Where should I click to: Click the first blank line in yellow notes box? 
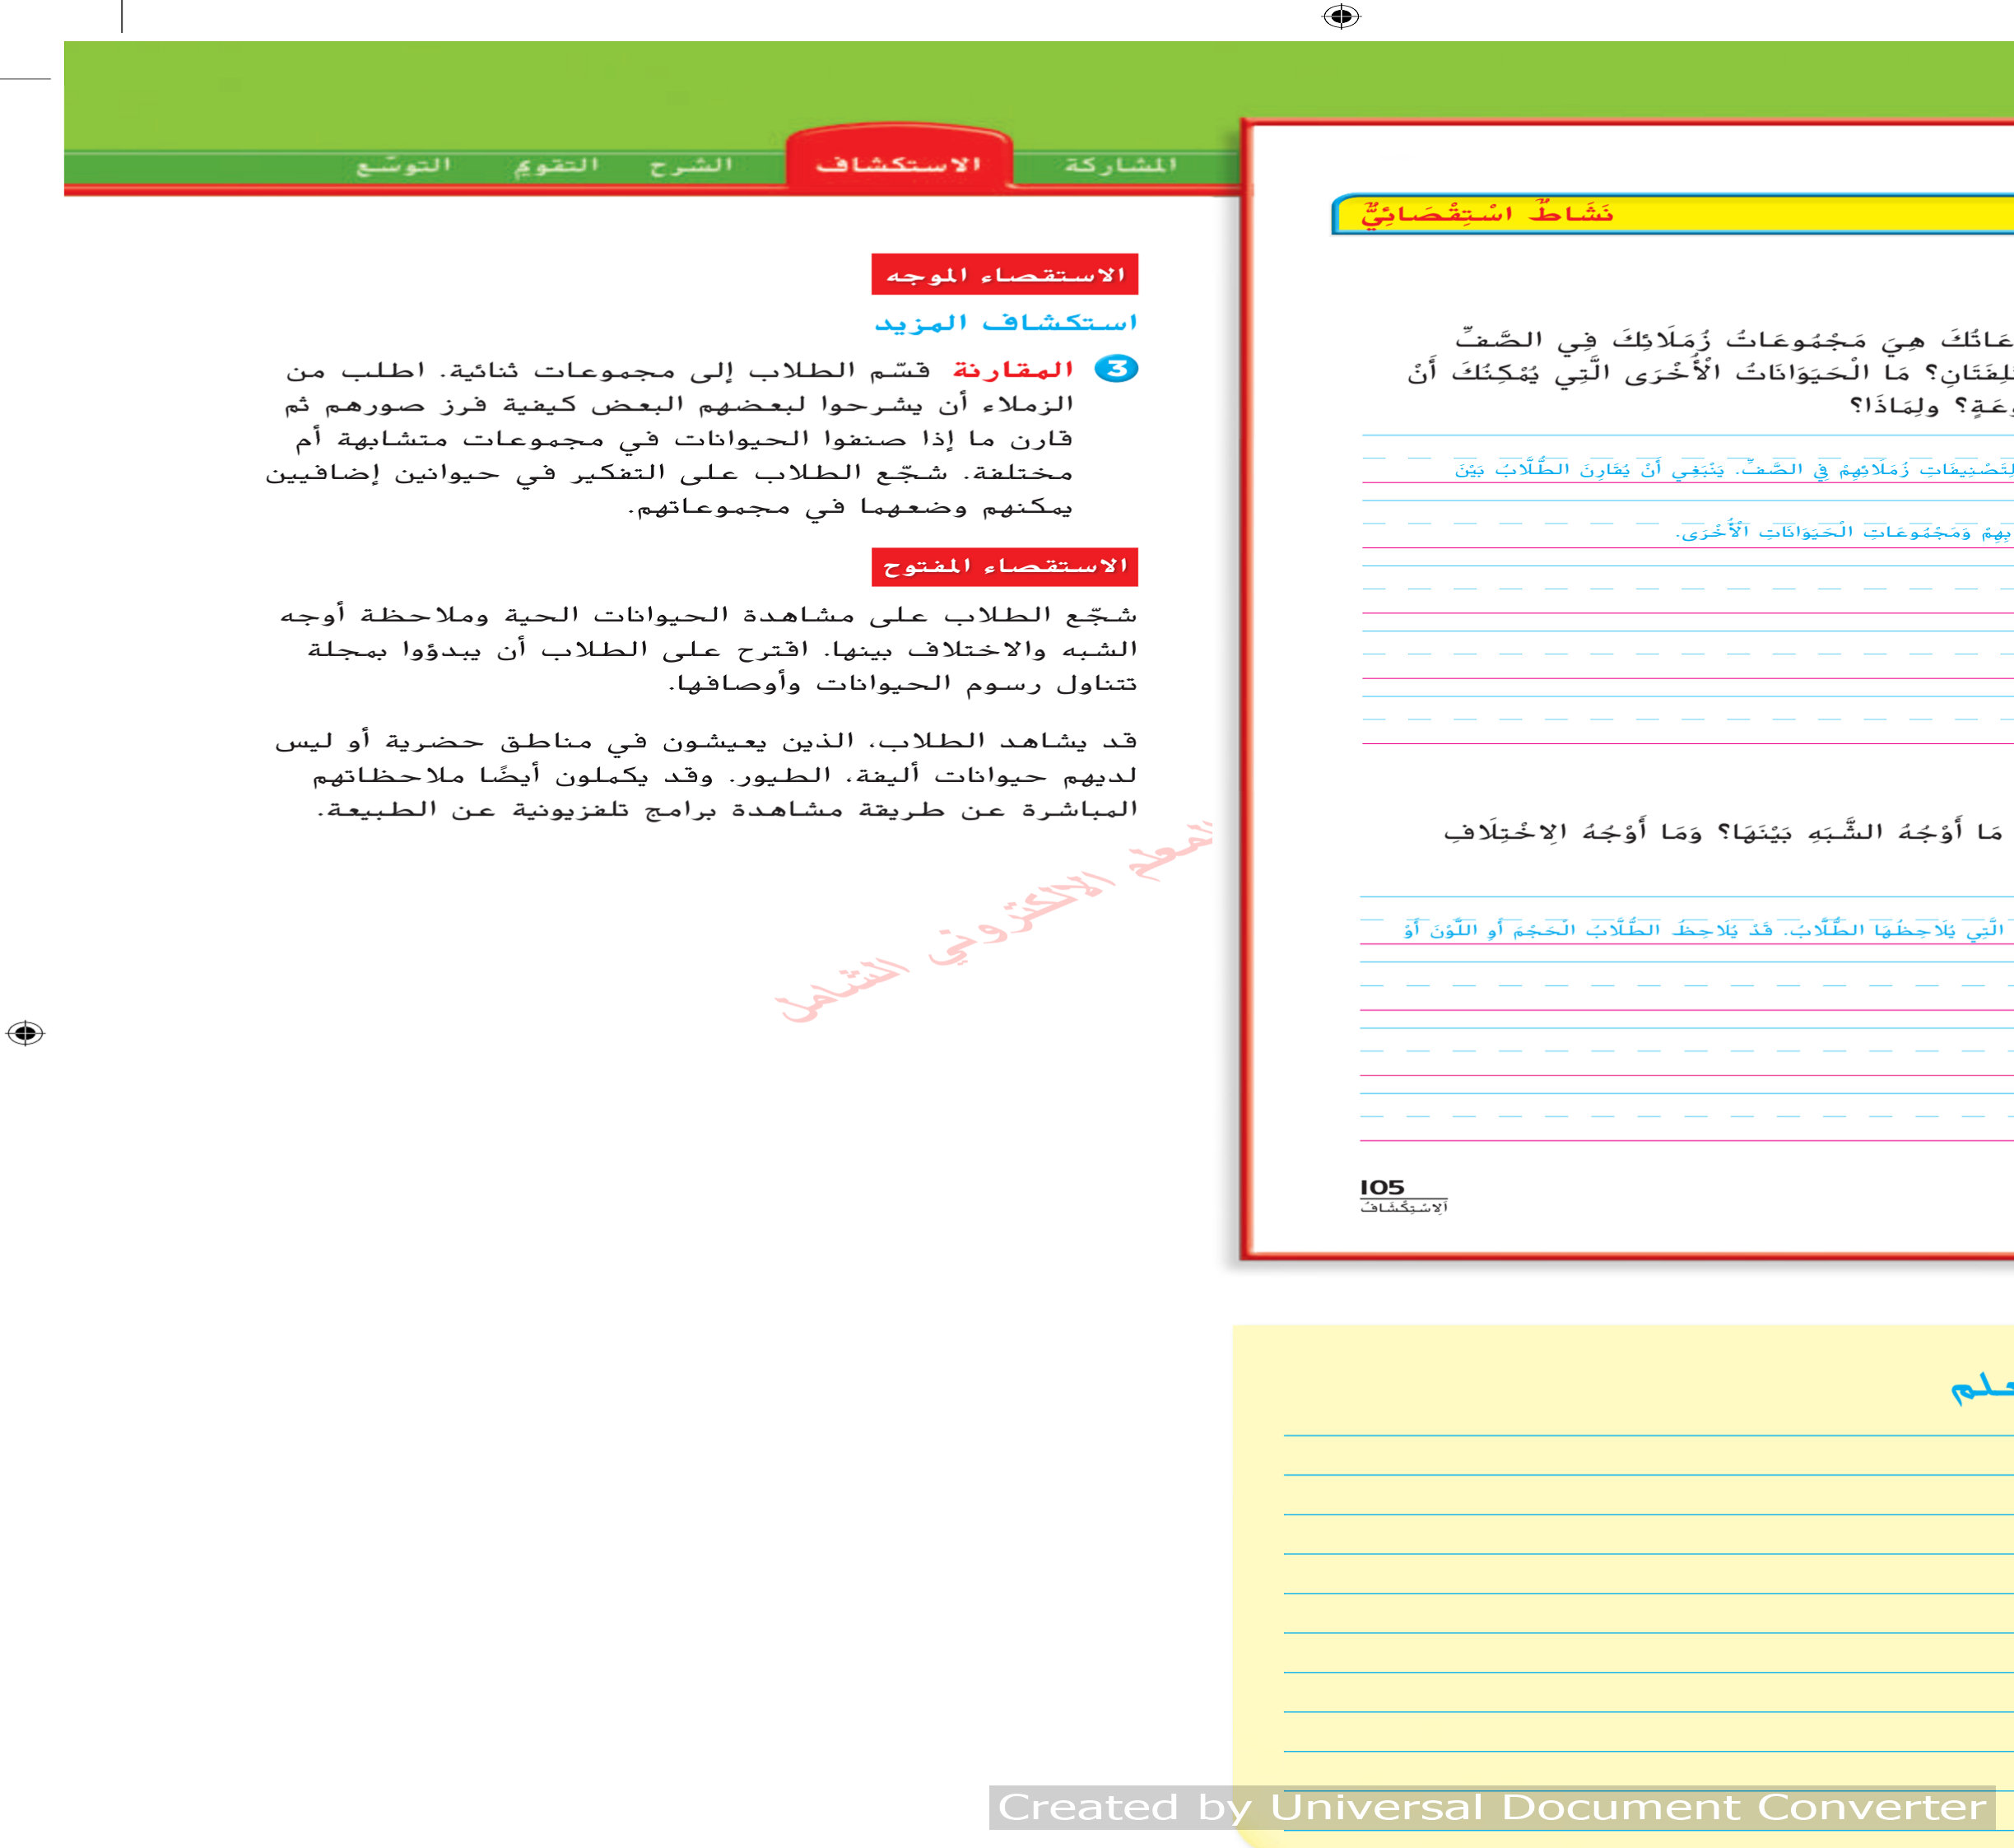click(1648, 1436)
